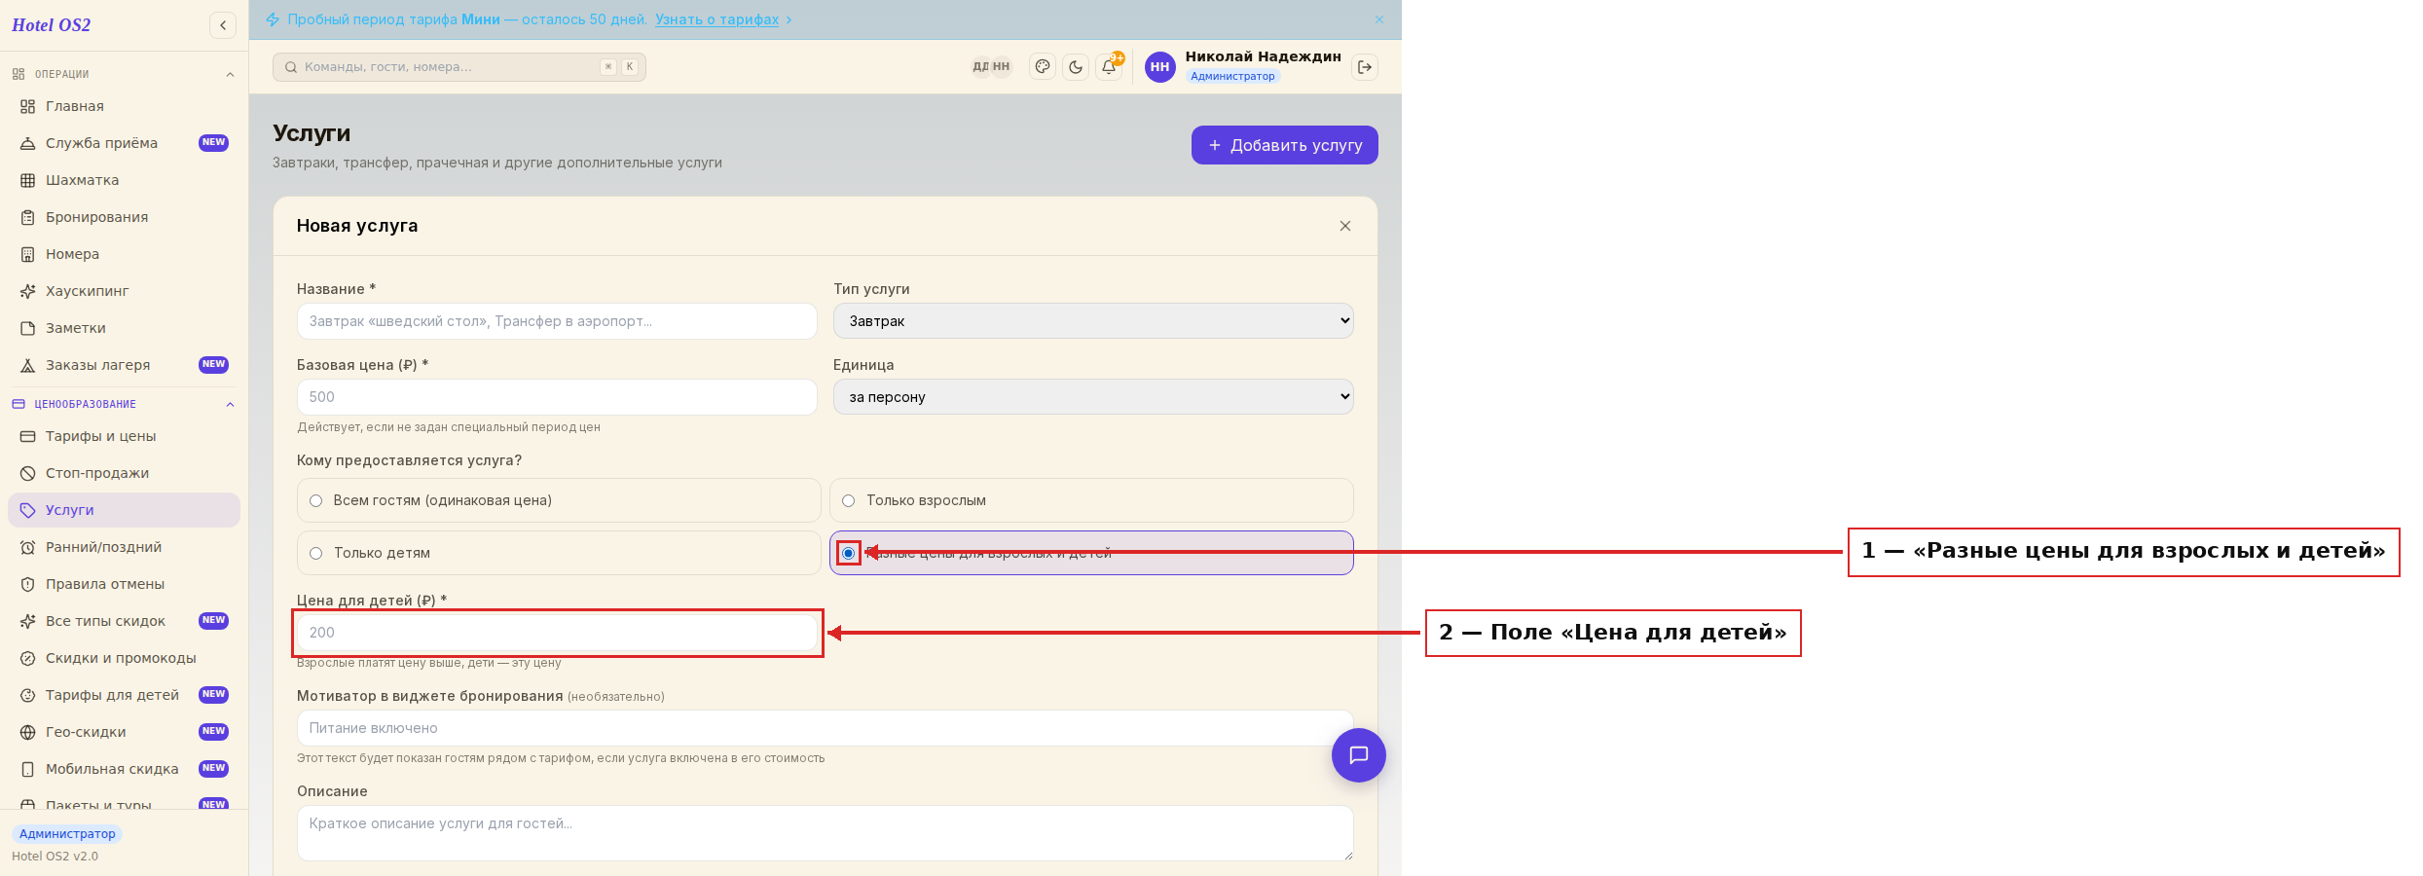Click the Цена для детей field

tap(557, 633)
